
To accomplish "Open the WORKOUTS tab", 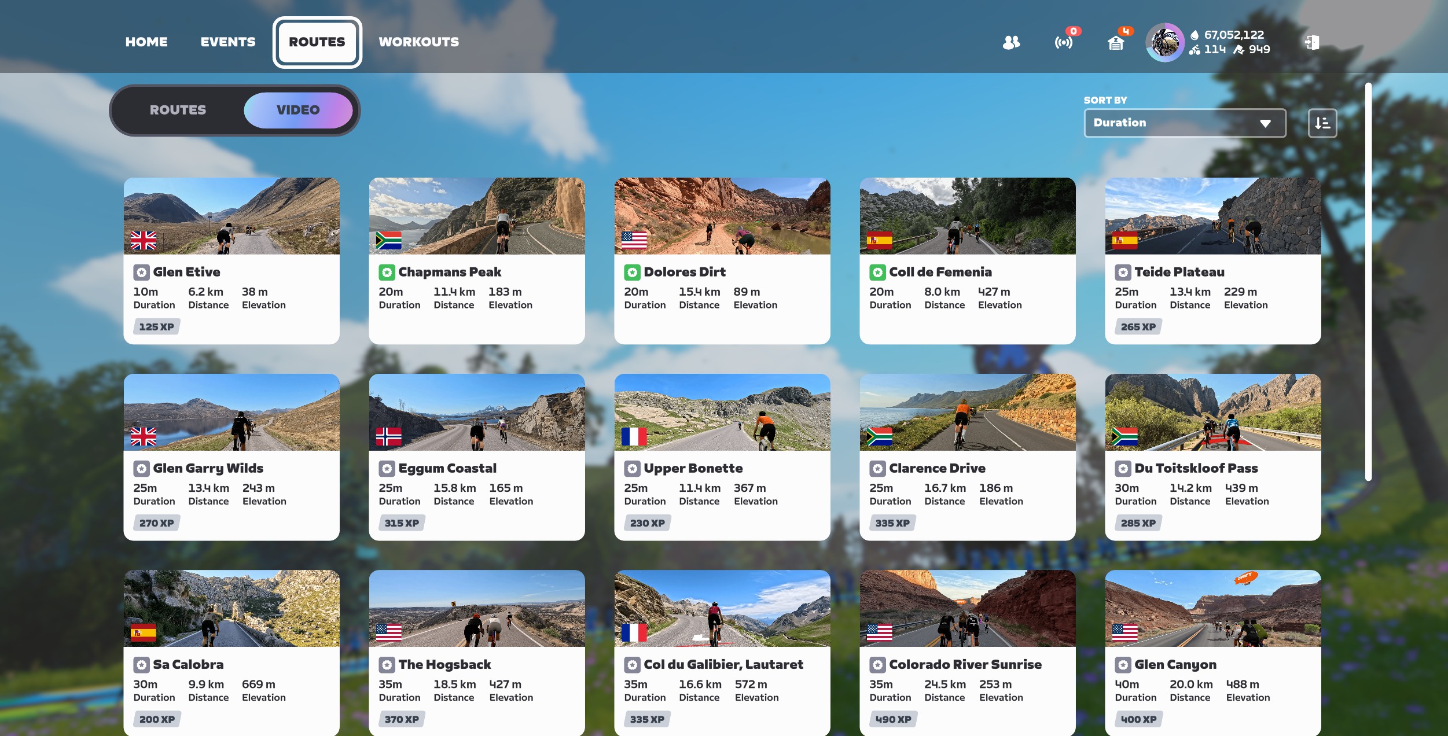I will click(x=419, y=42).
